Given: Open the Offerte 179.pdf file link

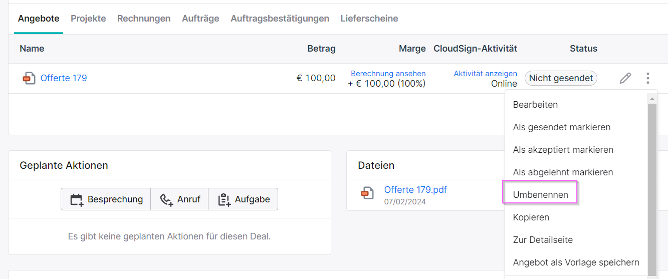Looking at the screenshot, I should pyautogui.click(x=415, y=190).
